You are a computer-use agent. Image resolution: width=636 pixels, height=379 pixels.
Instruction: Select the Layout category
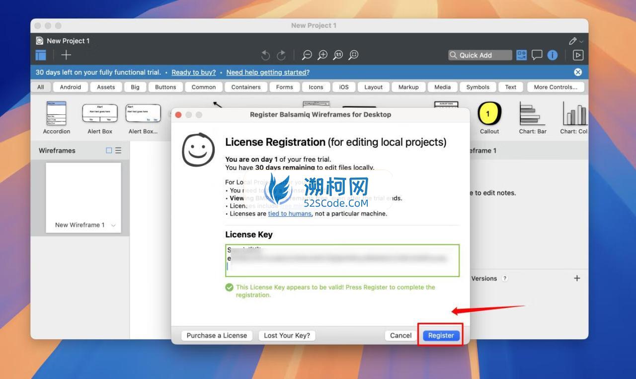tap(374, 87)
